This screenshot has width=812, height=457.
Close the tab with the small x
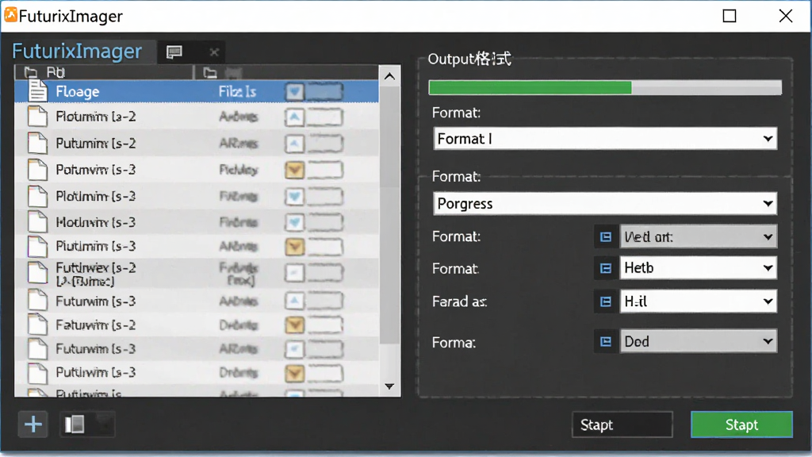pos(214,52)
